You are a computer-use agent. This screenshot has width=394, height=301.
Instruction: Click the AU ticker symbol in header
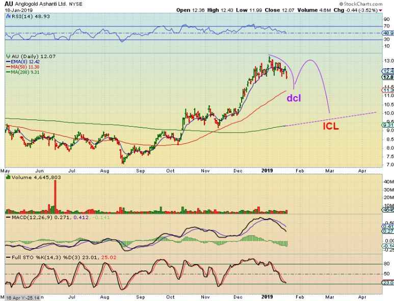tap(9, 4)
